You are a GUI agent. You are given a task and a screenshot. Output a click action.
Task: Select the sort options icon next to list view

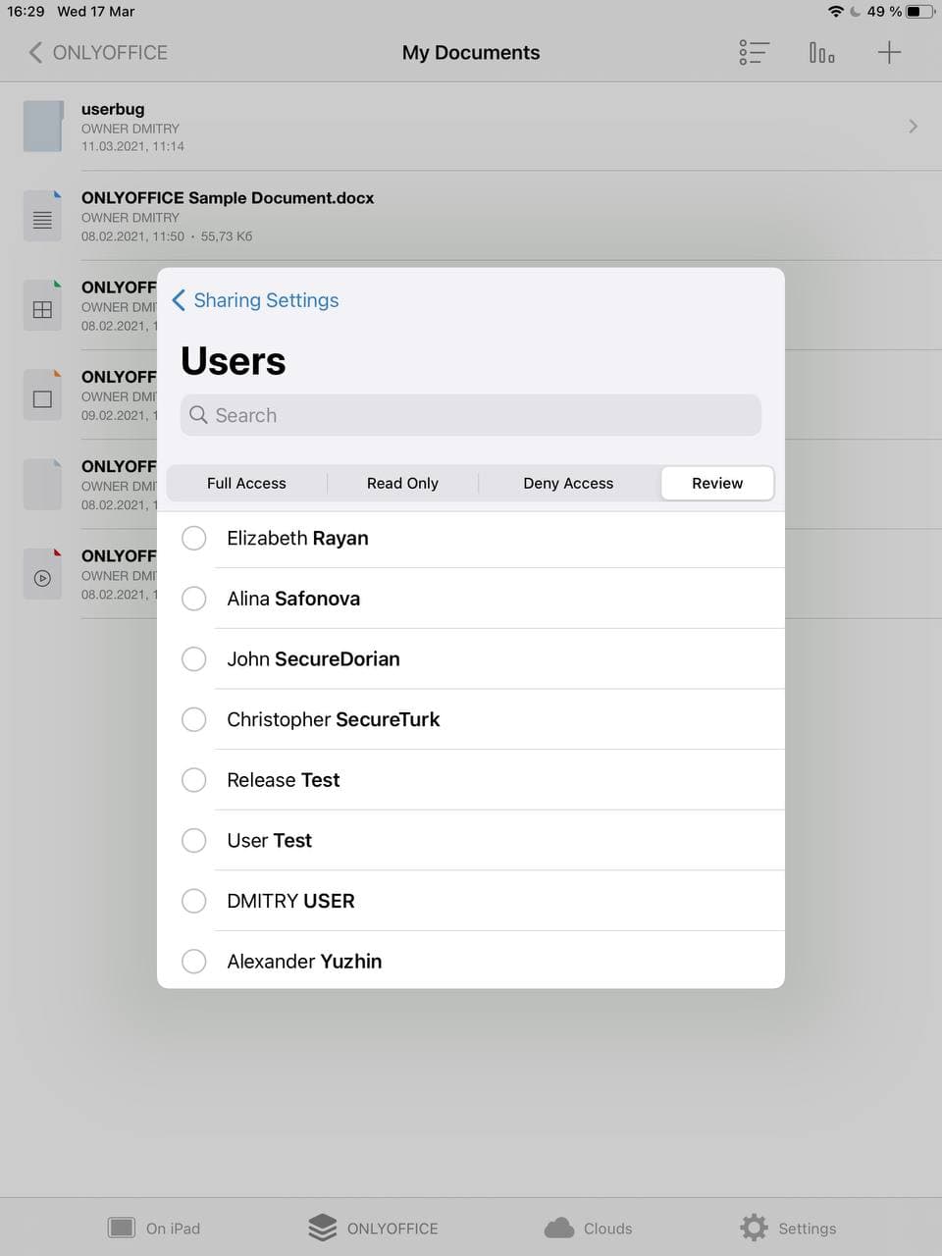pos(821,52)
